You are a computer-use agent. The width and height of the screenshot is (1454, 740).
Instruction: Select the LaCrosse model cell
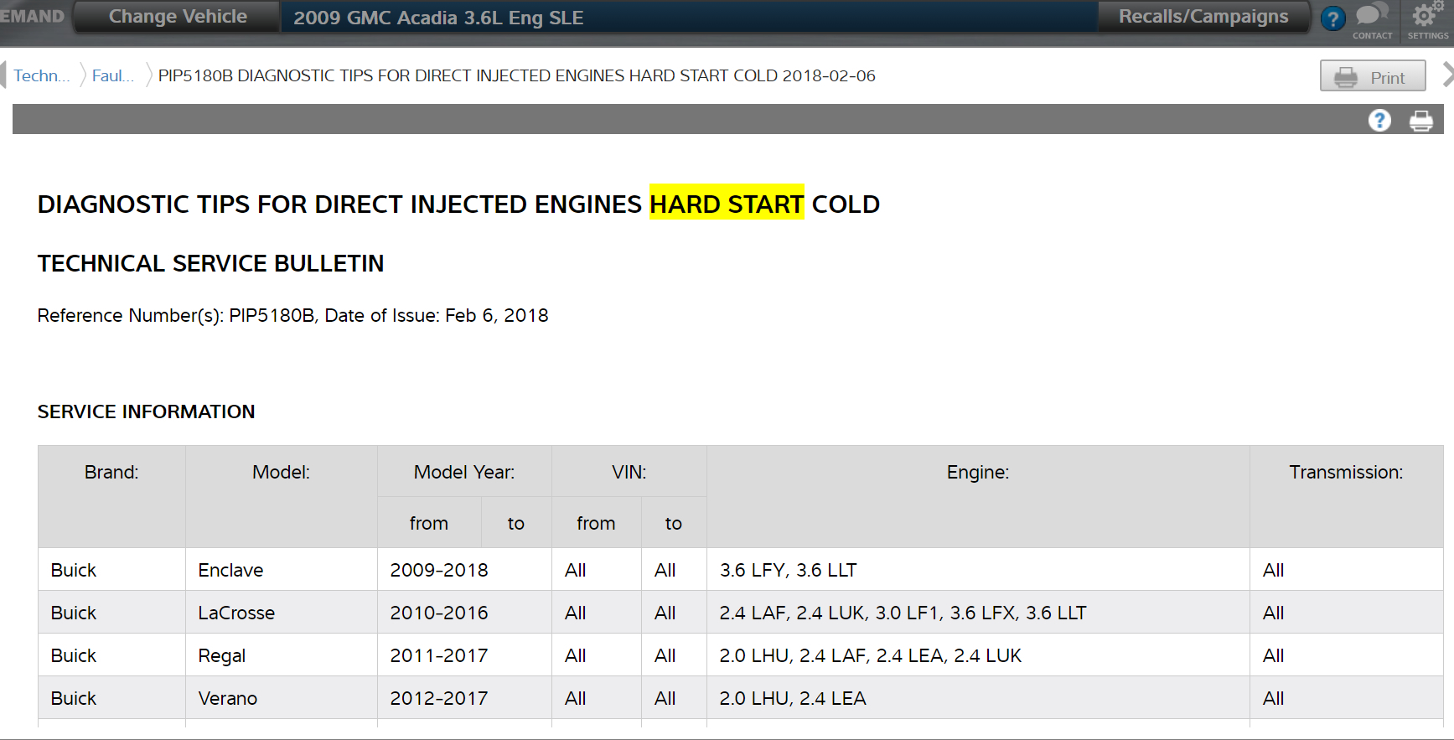tap(236, 613)
